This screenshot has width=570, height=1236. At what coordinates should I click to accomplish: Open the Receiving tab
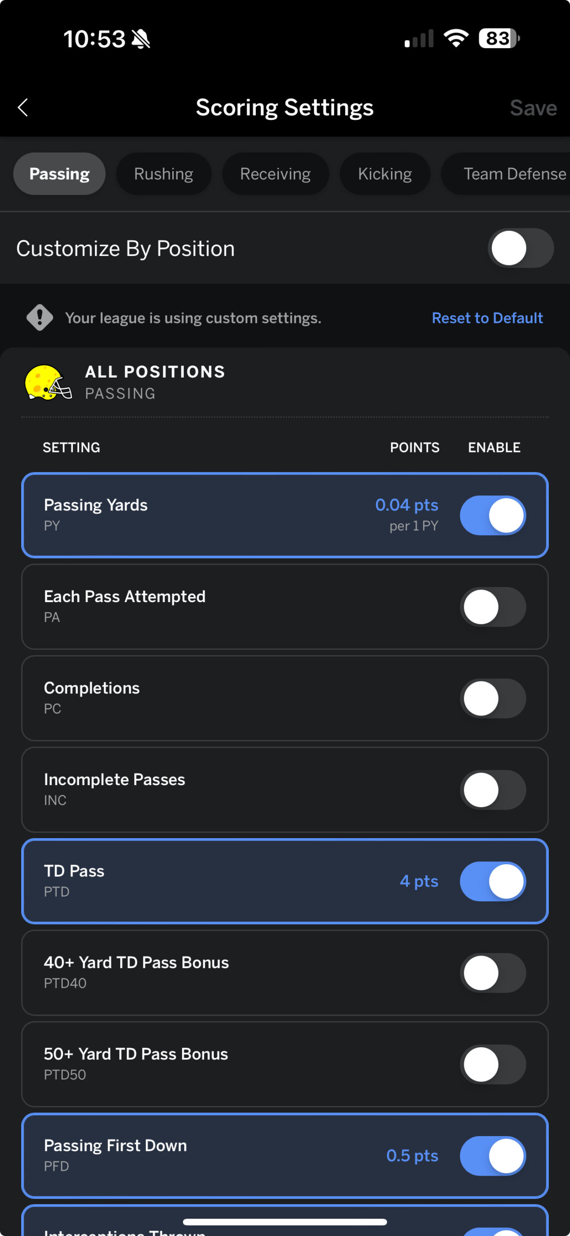275,174
